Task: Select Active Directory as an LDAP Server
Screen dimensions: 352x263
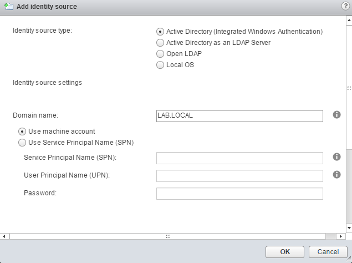Action: pos(161,43)
